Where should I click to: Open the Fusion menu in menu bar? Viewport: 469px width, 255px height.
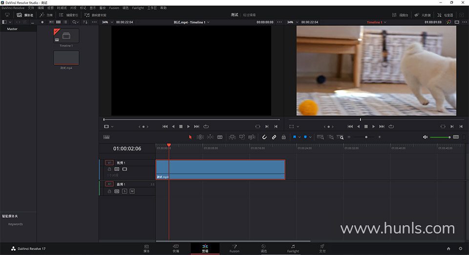(x=114, y=8)
